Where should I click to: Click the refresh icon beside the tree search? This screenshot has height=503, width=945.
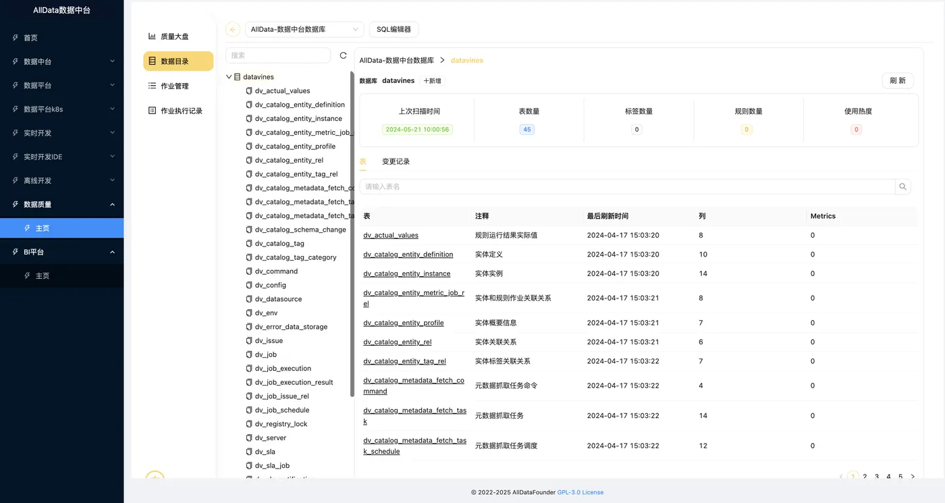(x=343, y=55)
